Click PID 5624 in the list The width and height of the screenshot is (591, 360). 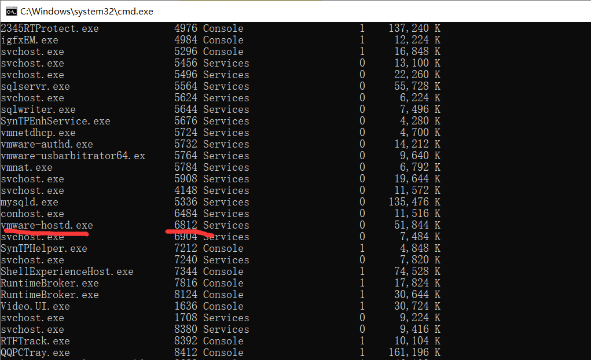[x=186, y=98]
